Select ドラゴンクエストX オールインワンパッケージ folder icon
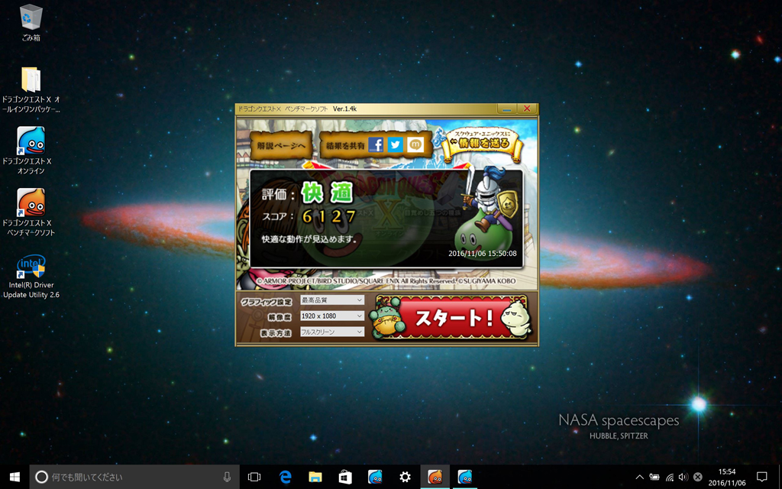 click(x=31, y=90)
